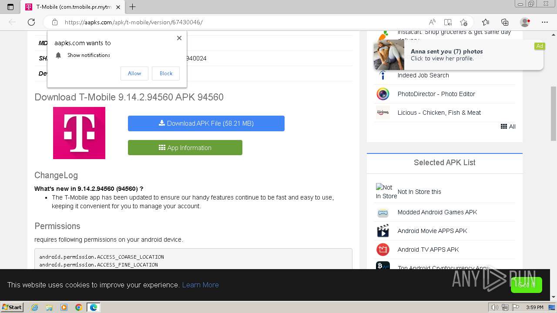Open File Explorer from taskbar

point(49,307)
